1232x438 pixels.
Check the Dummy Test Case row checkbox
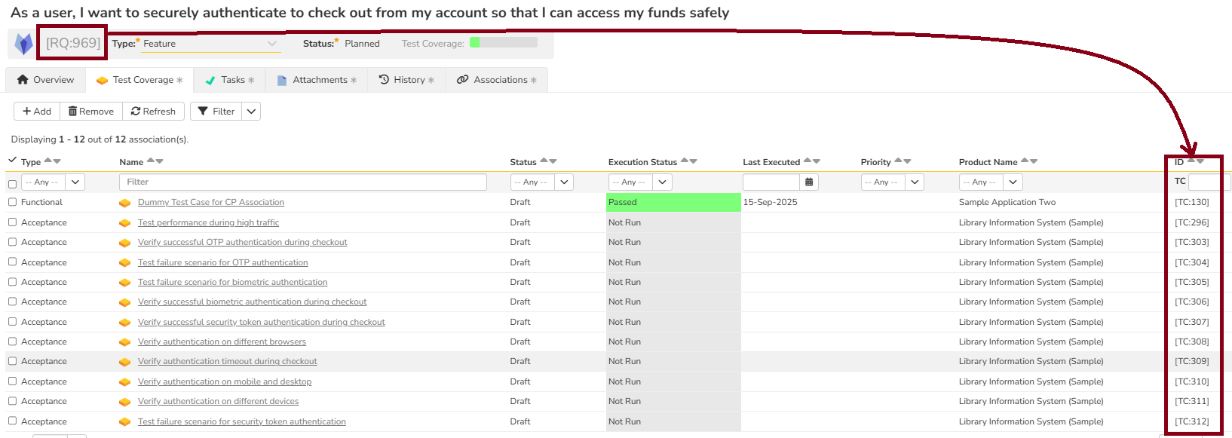[12, 202]
